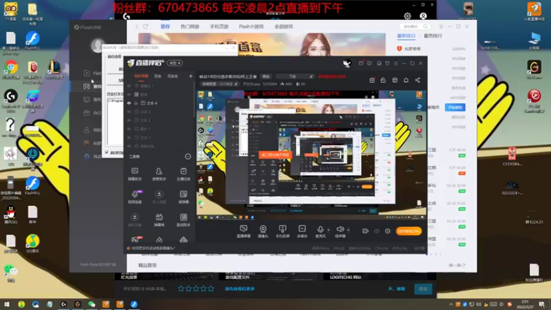Open the mode dropdown beside the app logo

point(175,63)
